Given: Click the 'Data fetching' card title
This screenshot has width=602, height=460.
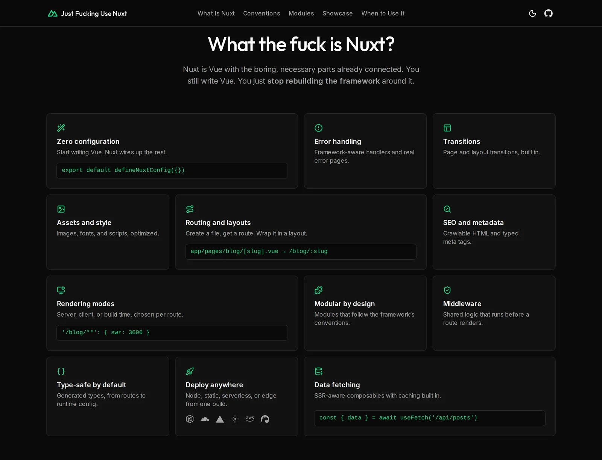Looking at the screenshot, I should click(337, 385).
